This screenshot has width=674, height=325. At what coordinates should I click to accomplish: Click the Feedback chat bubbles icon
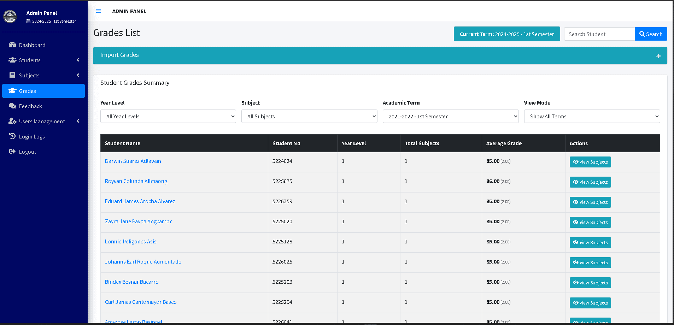[12, 106]
